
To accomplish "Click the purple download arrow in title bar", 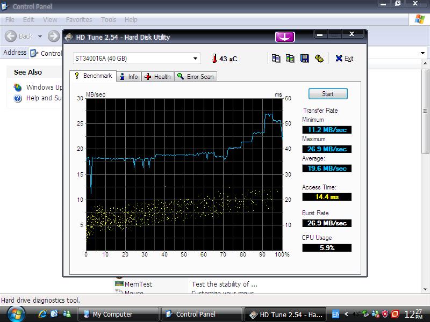I will pyautogui.click(x=285, y=37).
